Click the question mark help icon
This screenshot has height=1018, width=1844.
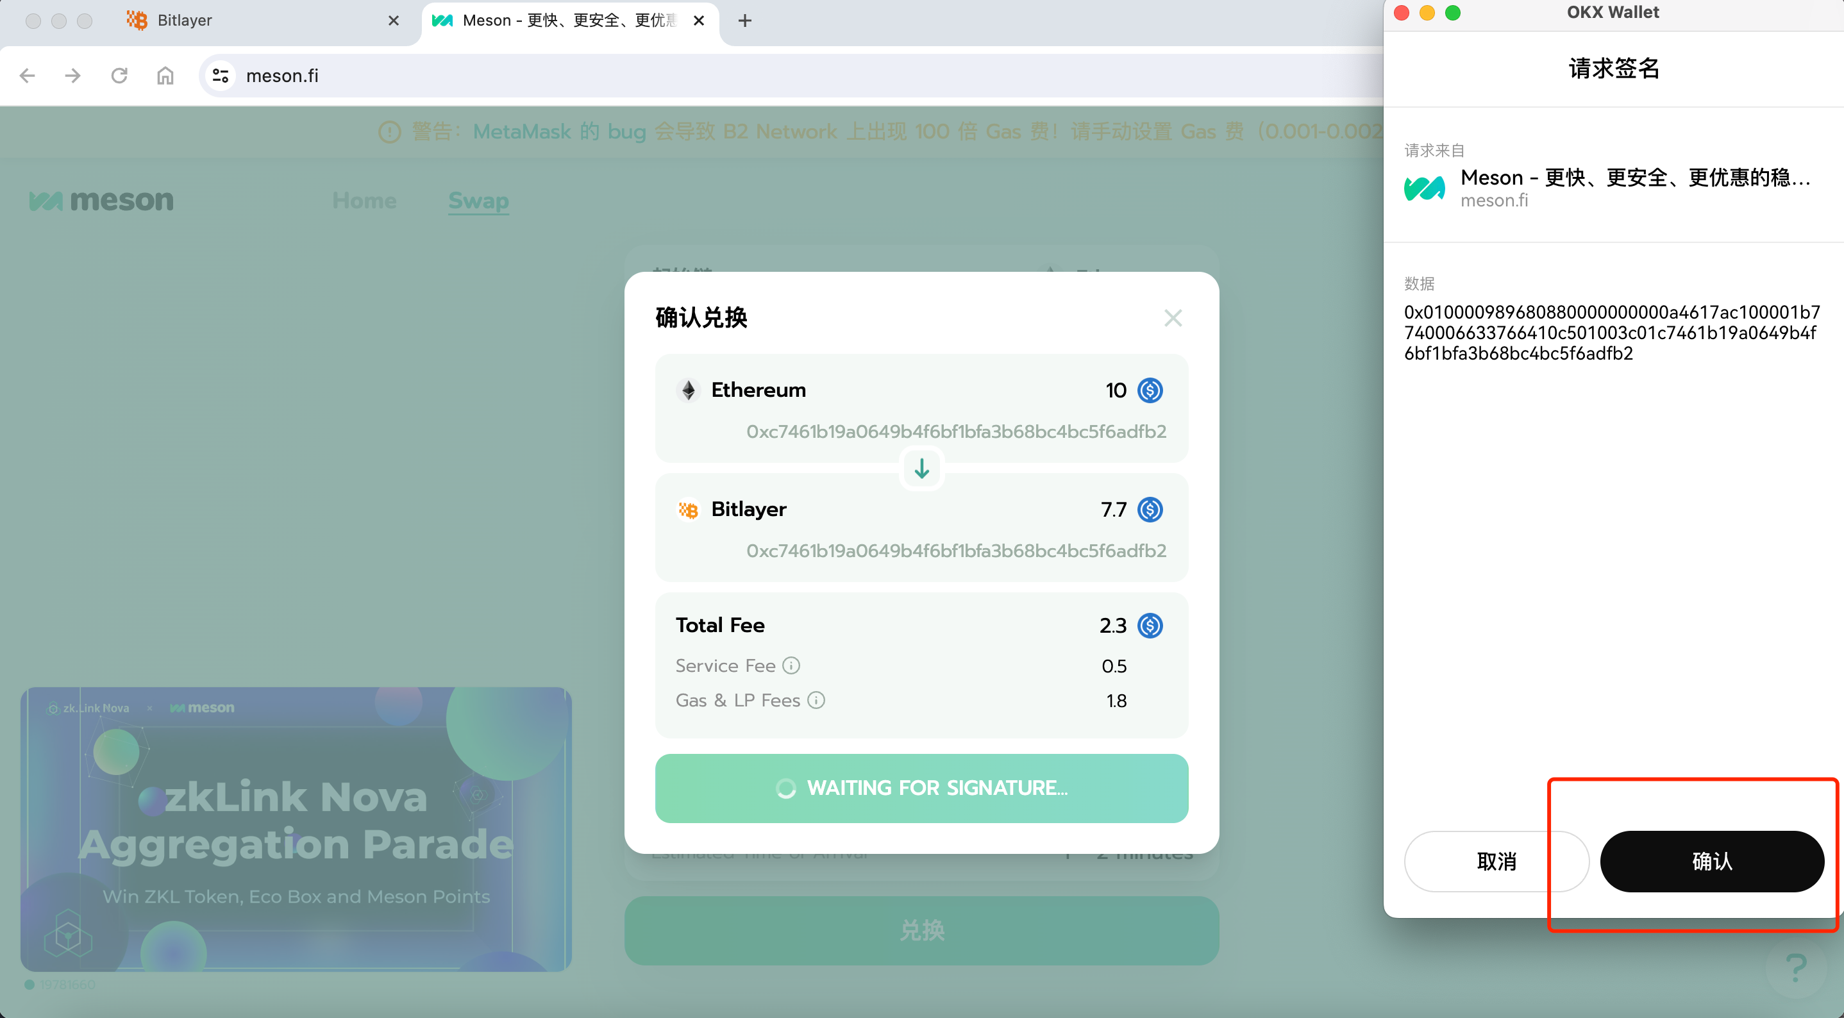coord(1796,967)
